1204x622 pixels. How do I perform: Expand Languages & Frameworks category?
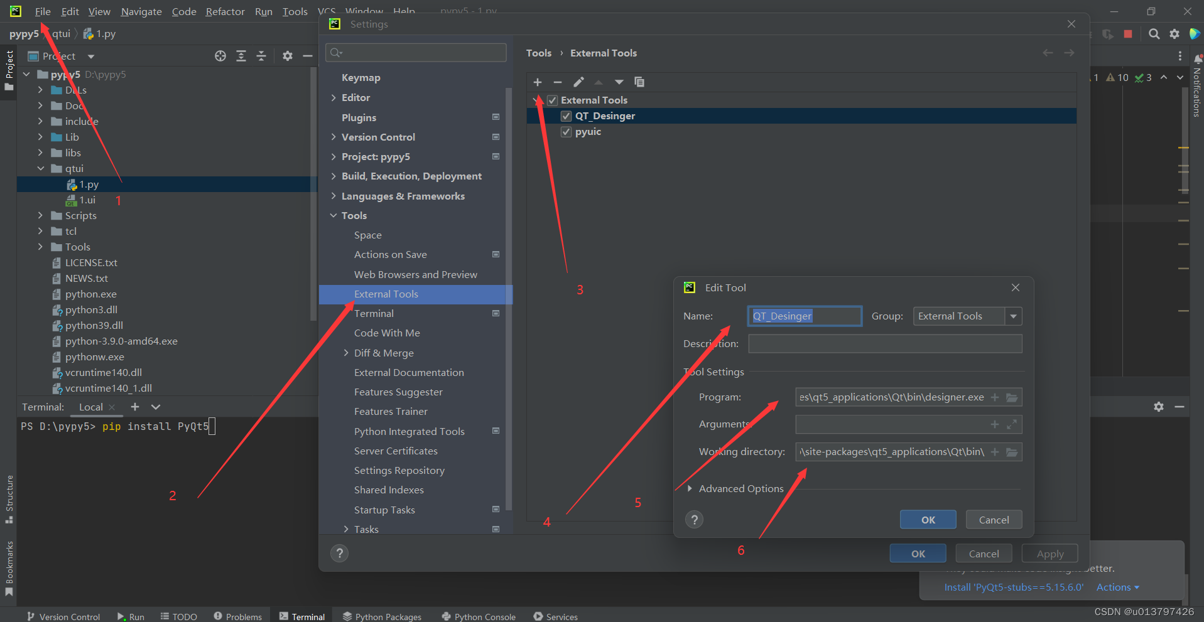coord(334,196)
